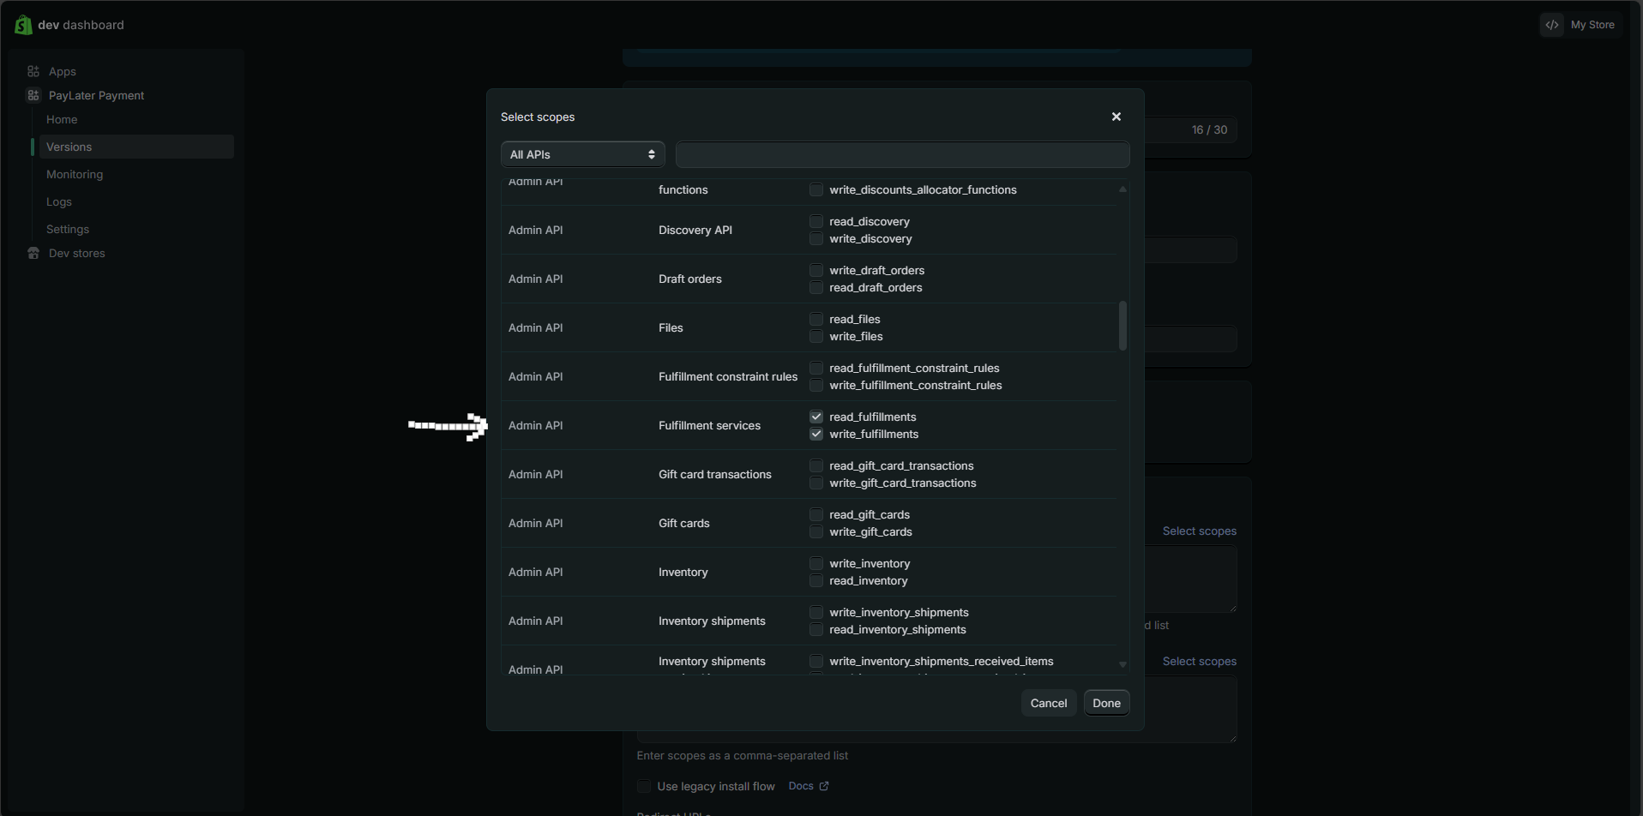Click the Shopify logo icon
The width and height of the screenshot is (1643, 816).
coord(23,25)
